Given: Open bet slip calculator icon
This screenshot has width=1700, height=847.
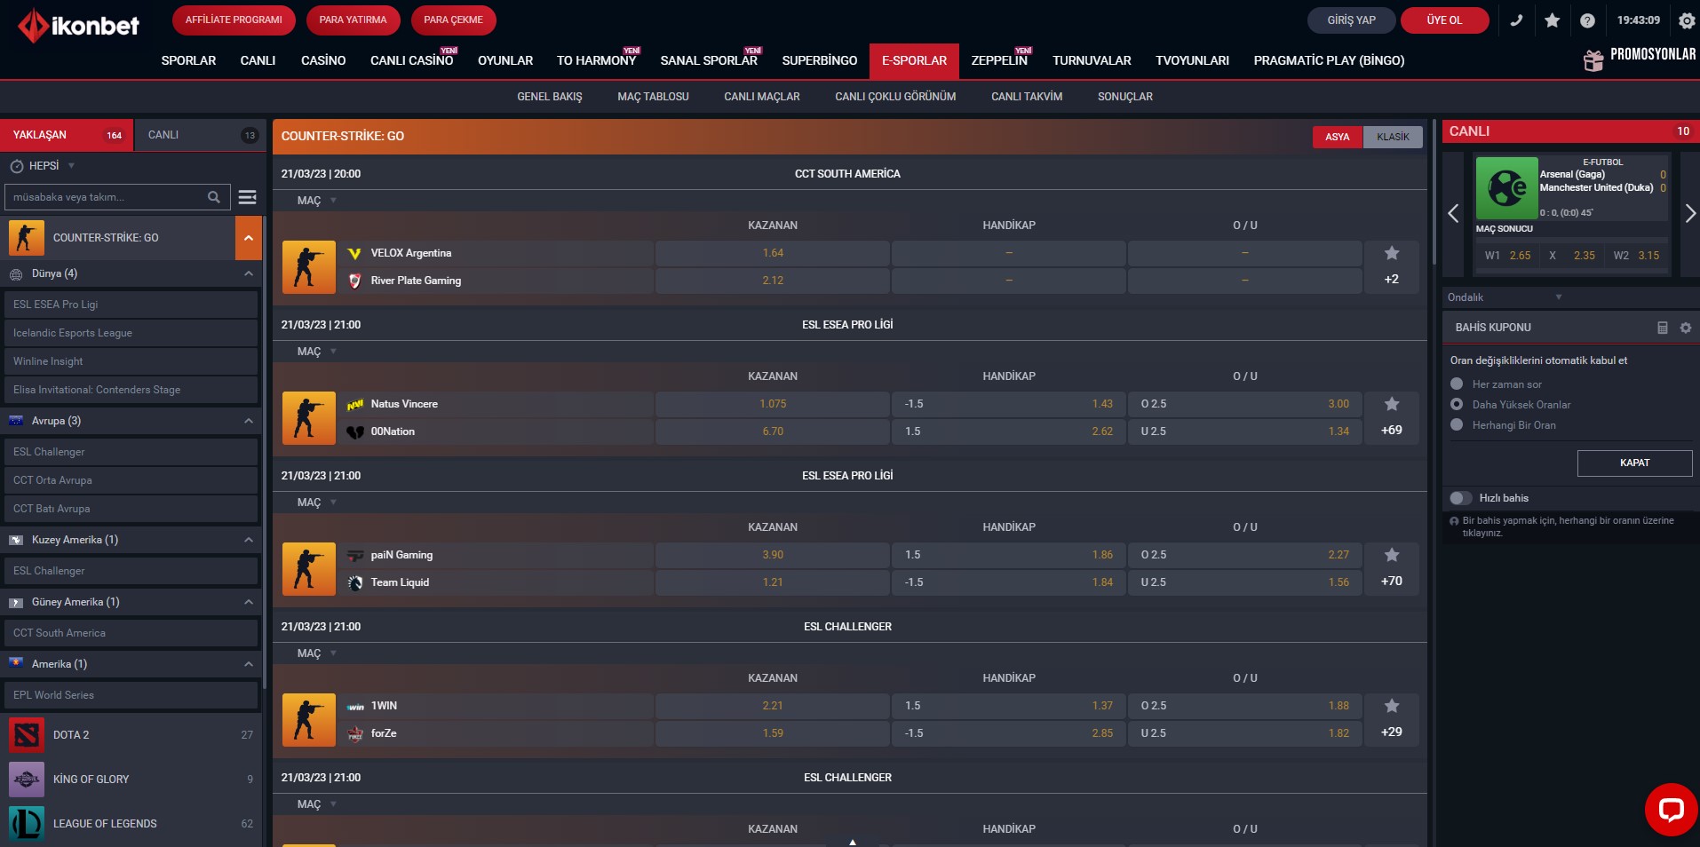Looking at the screenshot, I should click(x=1662, y=328).
